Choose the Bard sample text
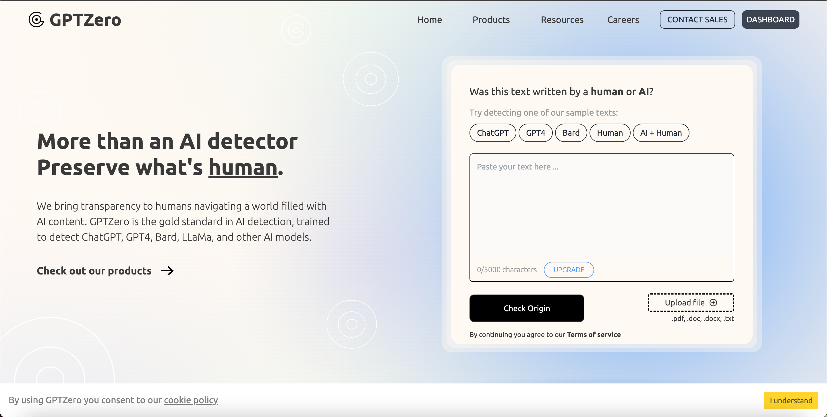Viewport: 827px width, 417px height. (x=571, y=133)
